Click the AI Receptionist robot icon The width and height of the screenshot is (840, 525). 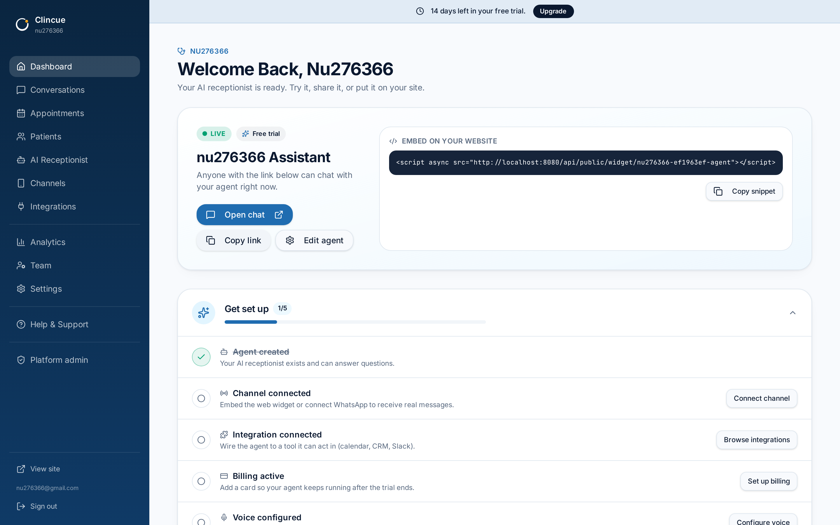pos(21,160)
